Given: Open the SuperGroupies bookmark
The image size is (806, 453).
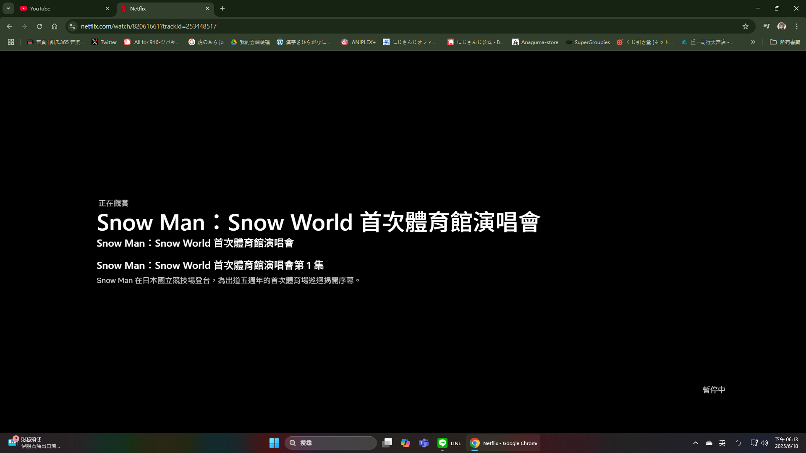Looking at the screenshot, I should click(x=588, y=42).
